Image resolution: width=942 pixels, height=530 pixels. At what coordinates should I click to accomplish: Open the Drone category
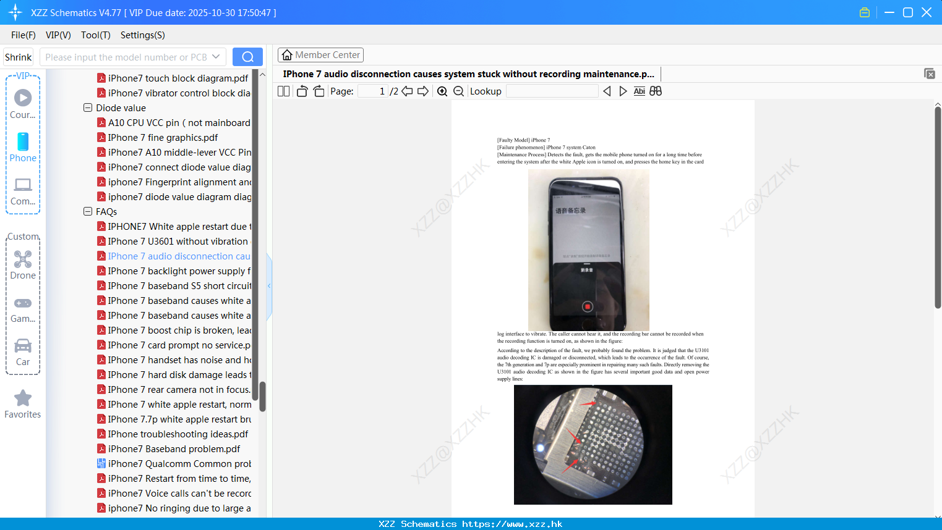(23, 265)
